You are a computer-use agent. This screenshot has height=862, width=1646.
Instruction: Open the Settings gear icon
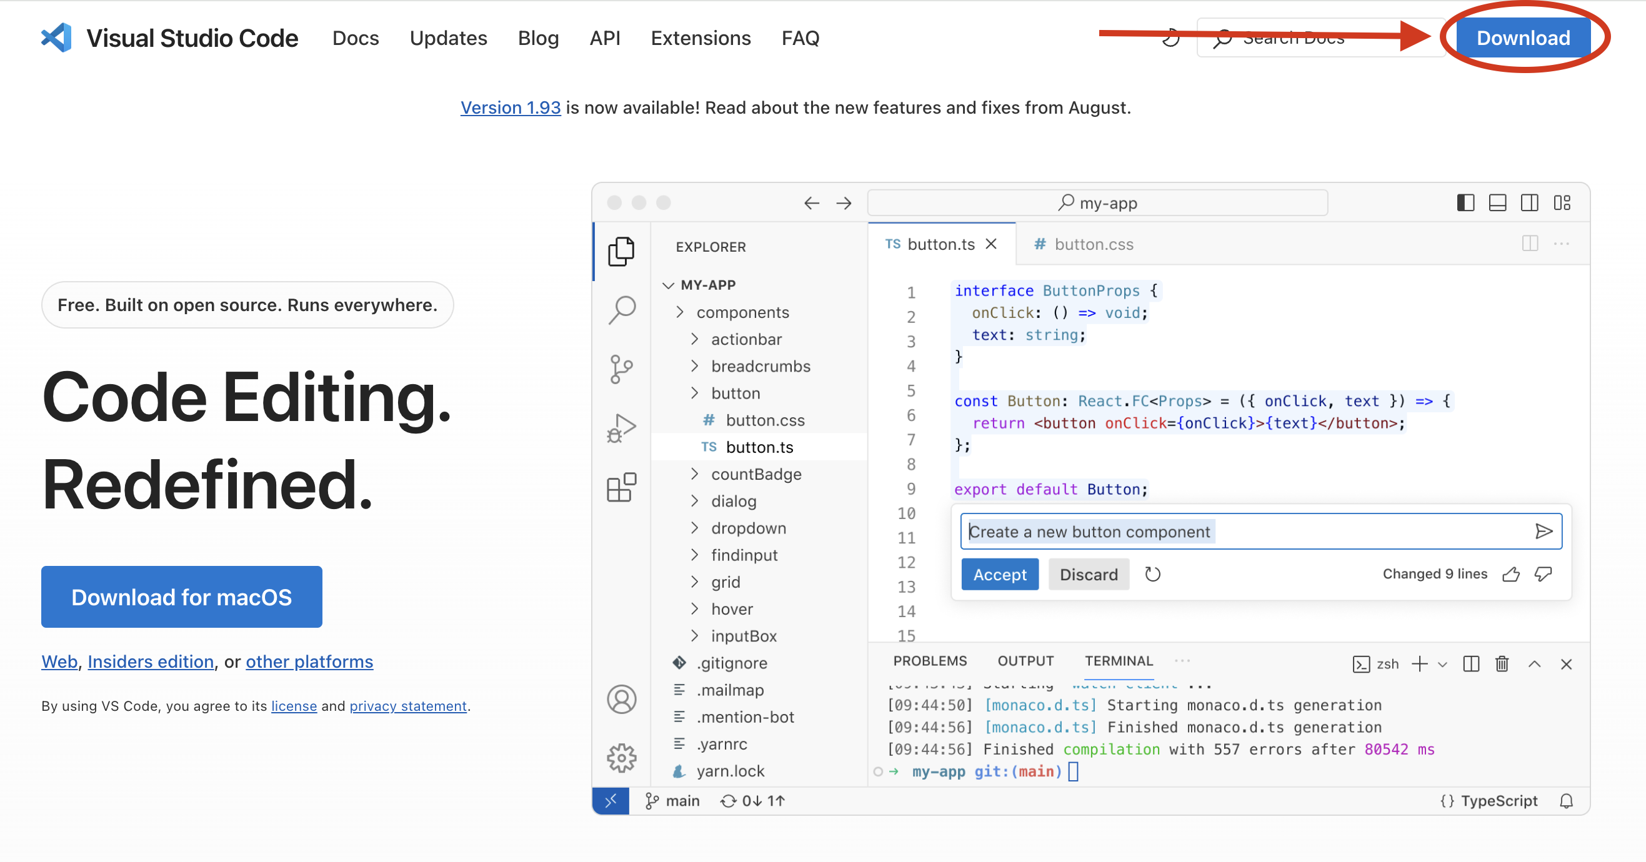click(x=621, y=758)
